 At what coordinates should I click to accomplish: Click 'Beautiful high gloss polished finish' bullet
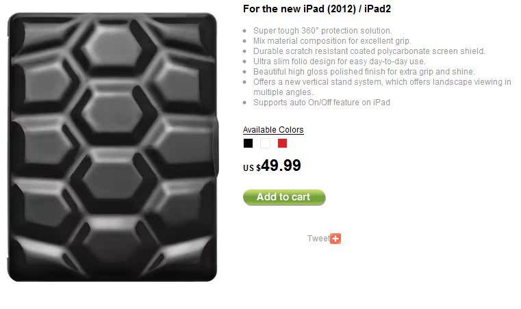coord(364,72)
